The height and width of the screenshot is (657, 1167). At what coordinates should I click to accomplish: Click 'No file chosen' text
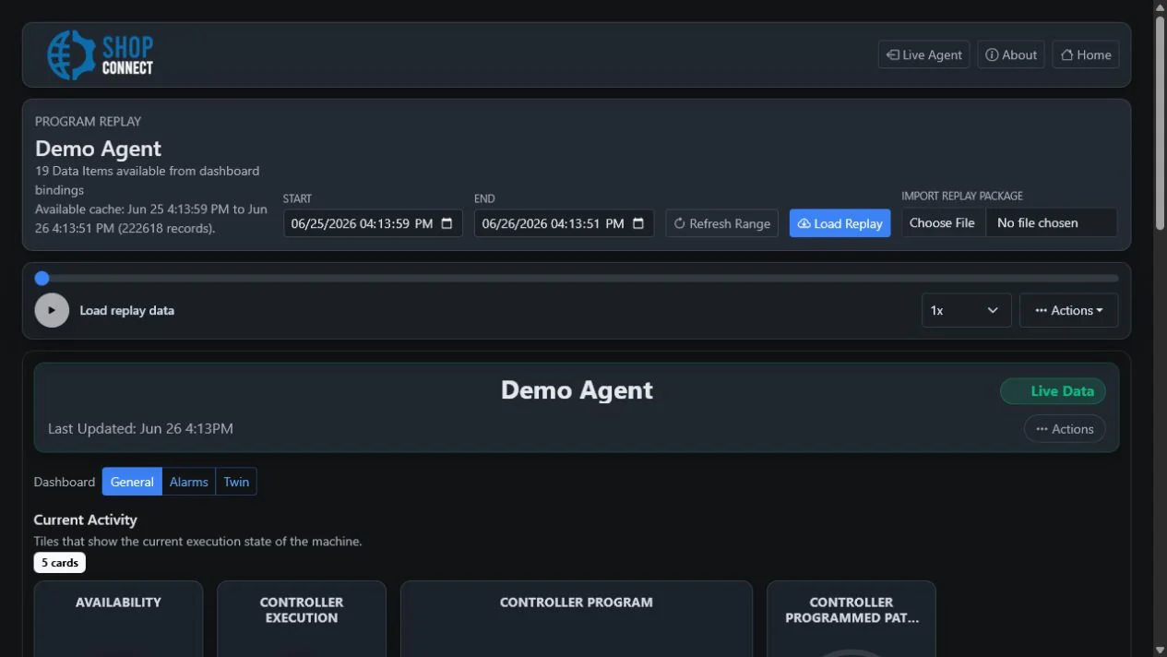tap(1037, 222)
